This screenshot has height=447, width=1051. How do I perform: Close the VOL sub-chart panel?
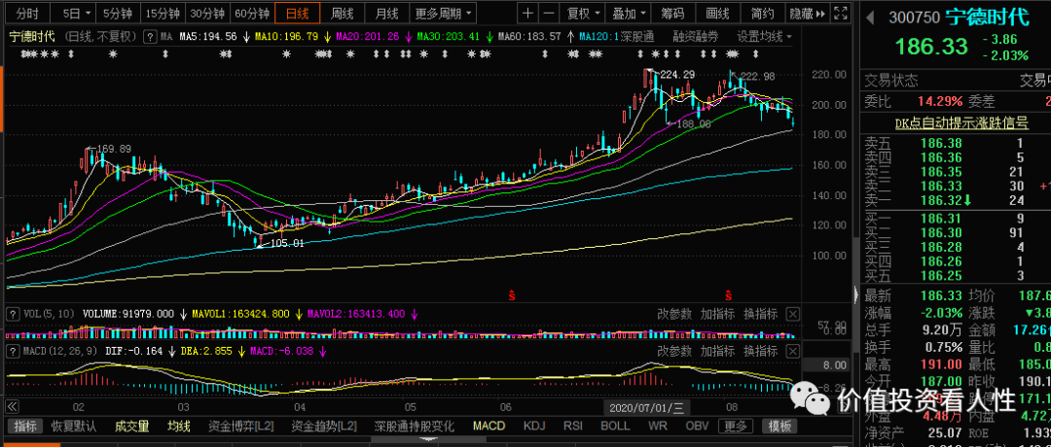tap(792, 313)
